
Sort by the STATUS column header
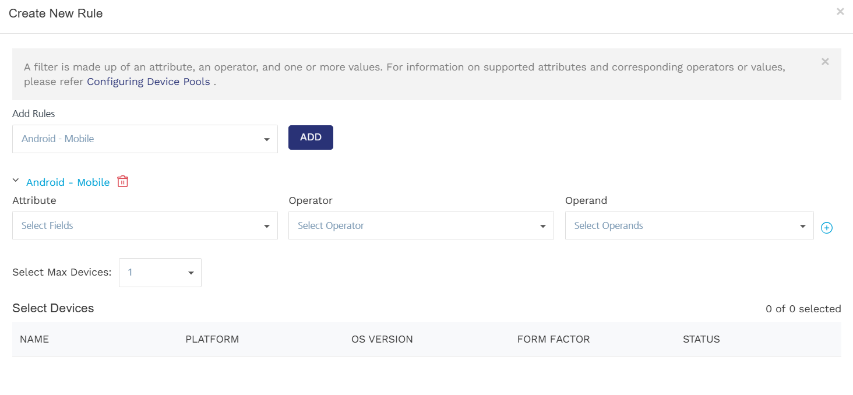click(701, 339)
